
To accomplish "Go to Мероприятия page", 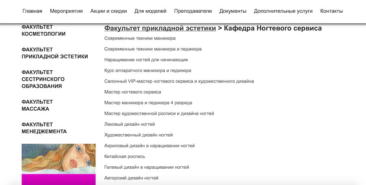I will 66,11.
